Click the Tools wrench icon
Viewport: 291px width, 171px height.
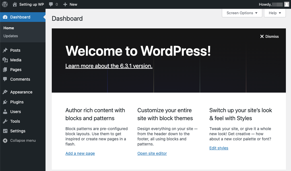[x=5, y=121]
